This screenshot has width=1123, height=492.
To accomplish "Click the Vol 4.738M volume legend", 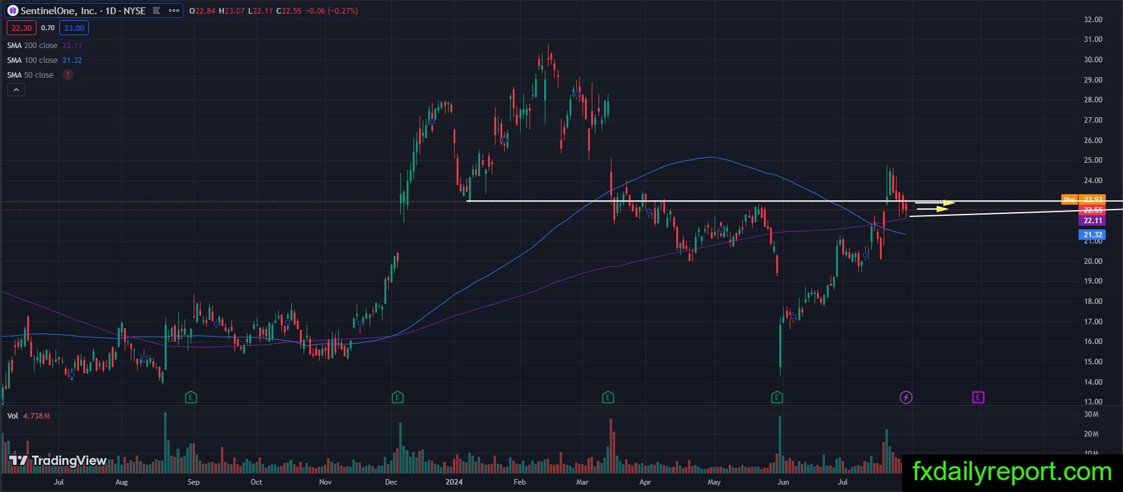I will coord(28,416).
